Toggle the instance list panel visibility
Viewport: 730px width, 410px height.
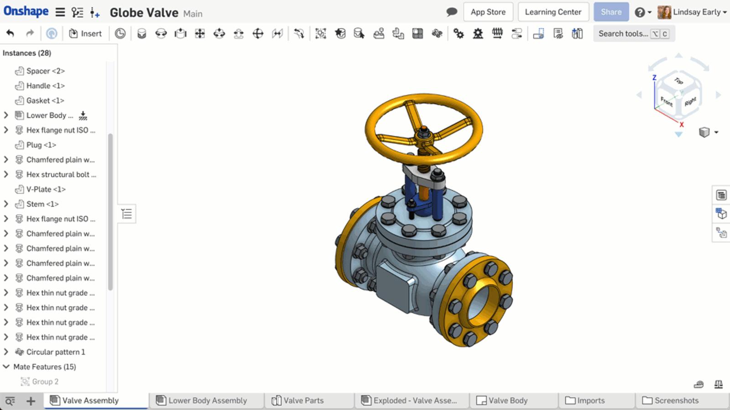coord(127,214)
